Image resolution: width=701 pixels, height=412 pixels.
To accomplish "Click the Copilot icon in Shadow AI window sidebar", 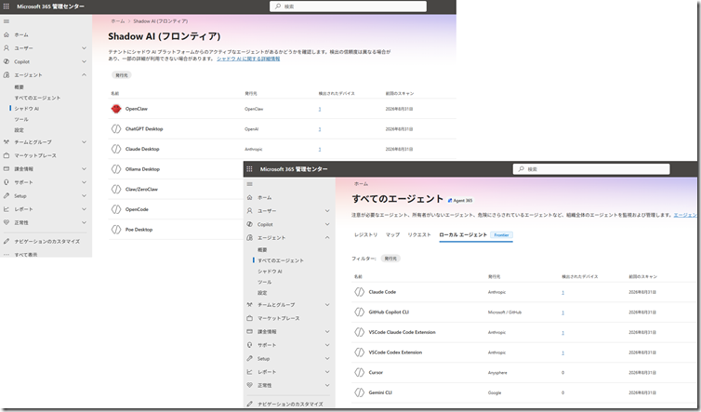I will tap(7, 61).
